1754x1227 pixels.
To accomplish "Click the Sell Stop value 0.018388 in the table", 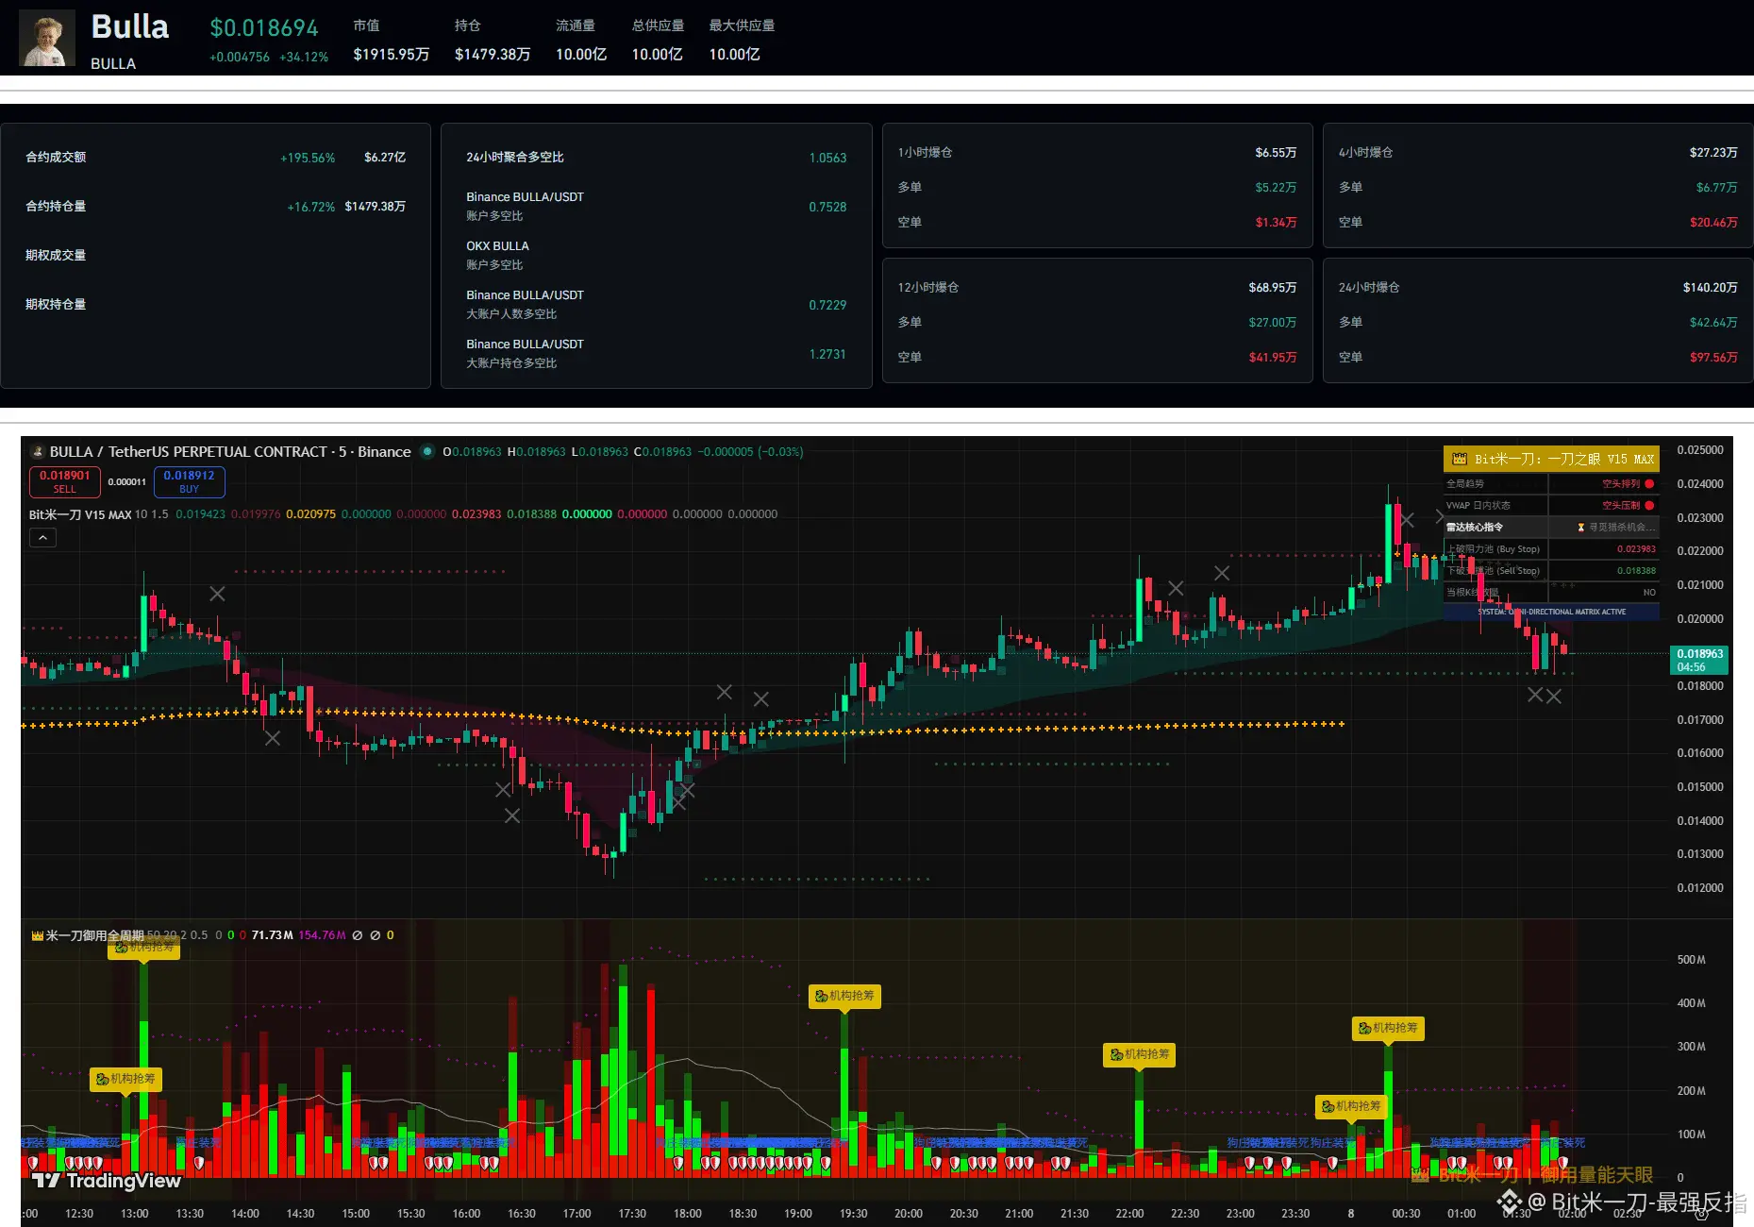I will (1636, 570).
